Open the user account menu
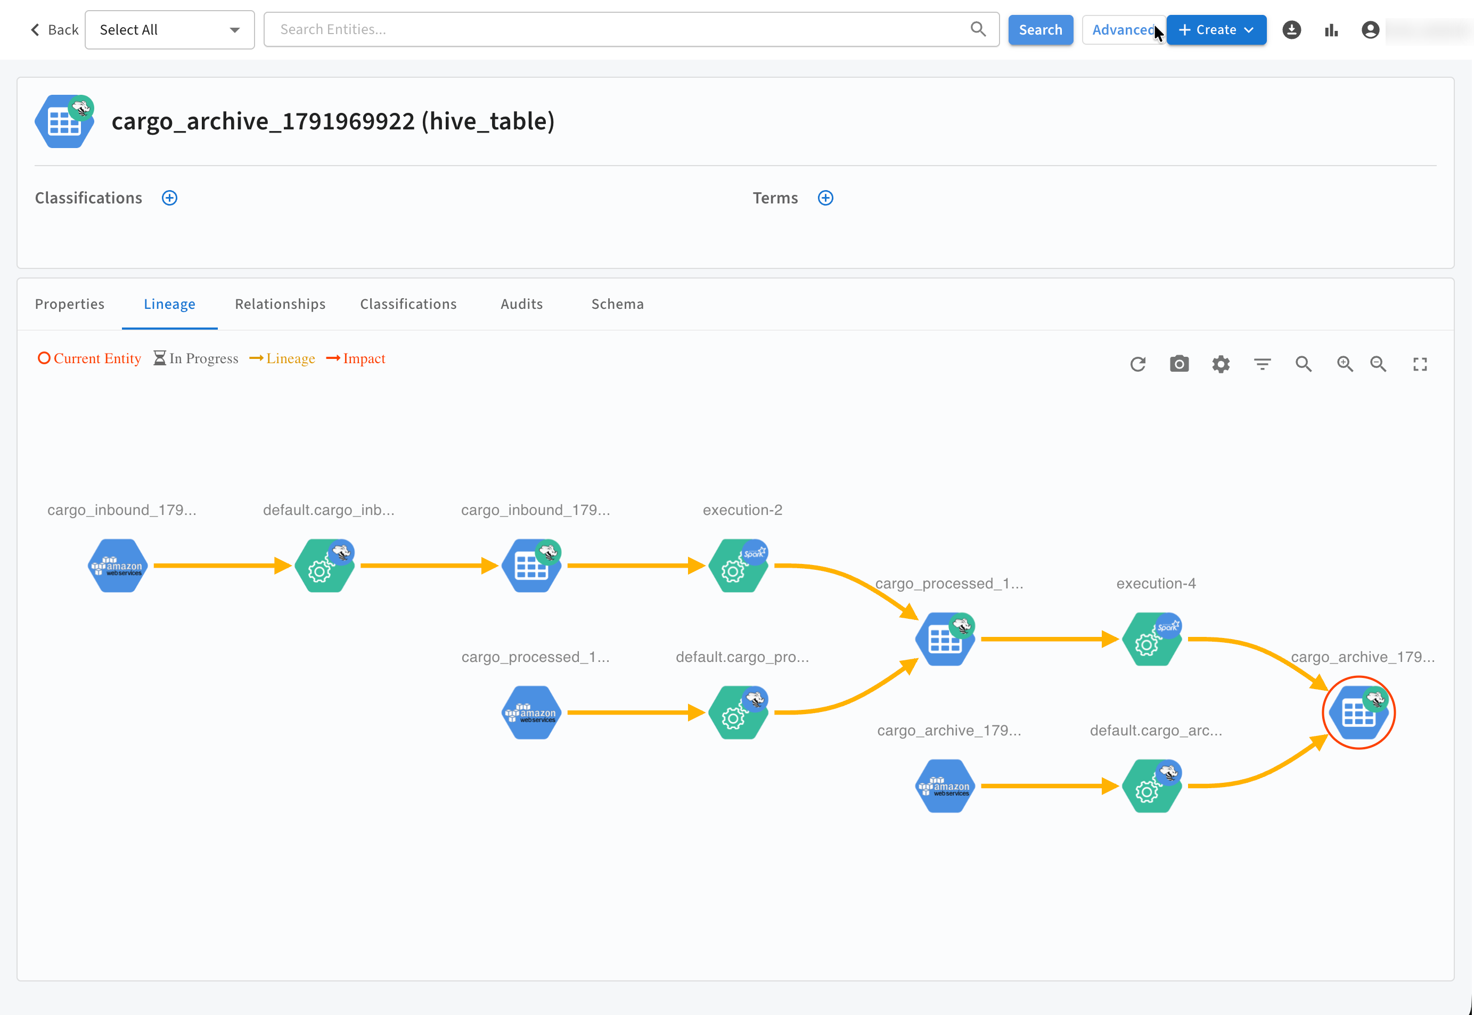 point(1370,30)
